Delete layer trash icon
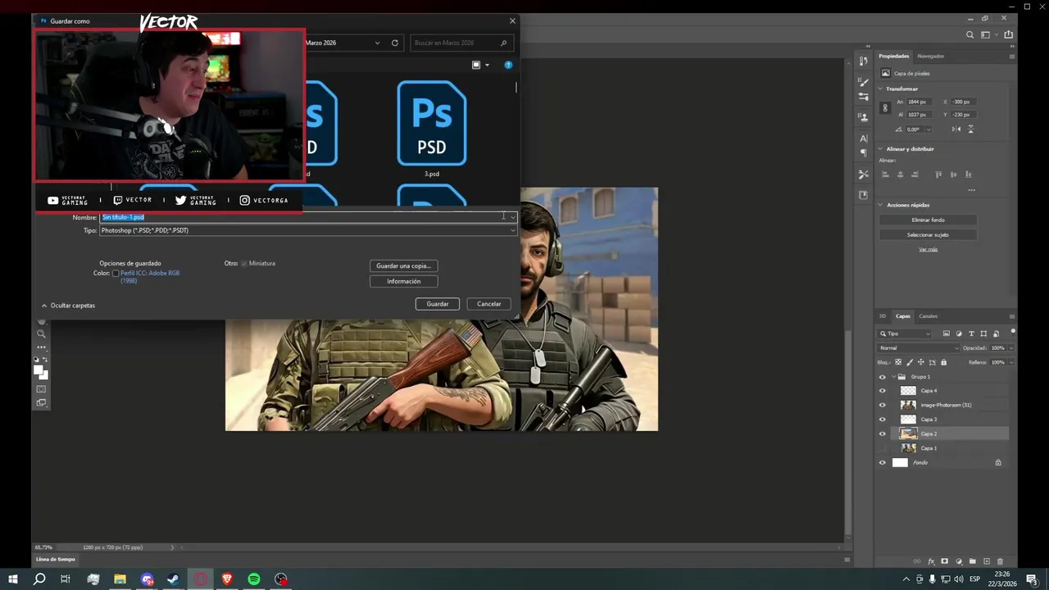Viewport: 1049px width, 590px height. click(1000, 561)
